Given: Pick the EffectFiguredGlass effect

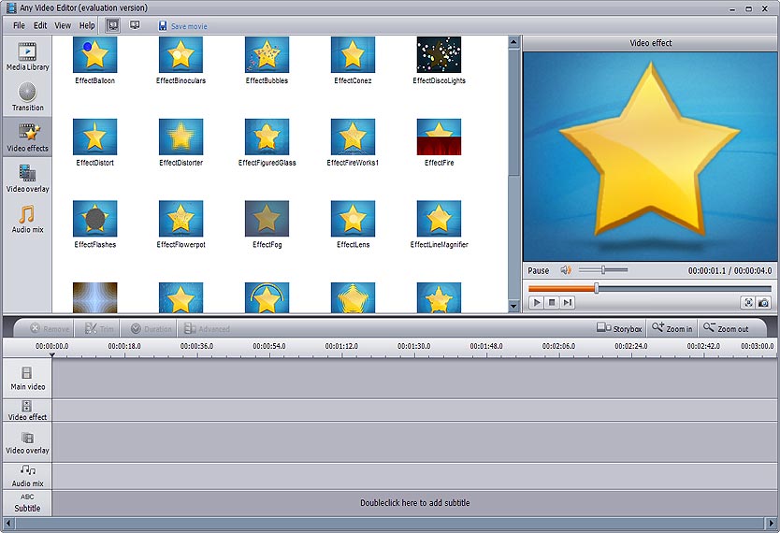Looking at the screenshot, I should point(267,137).
